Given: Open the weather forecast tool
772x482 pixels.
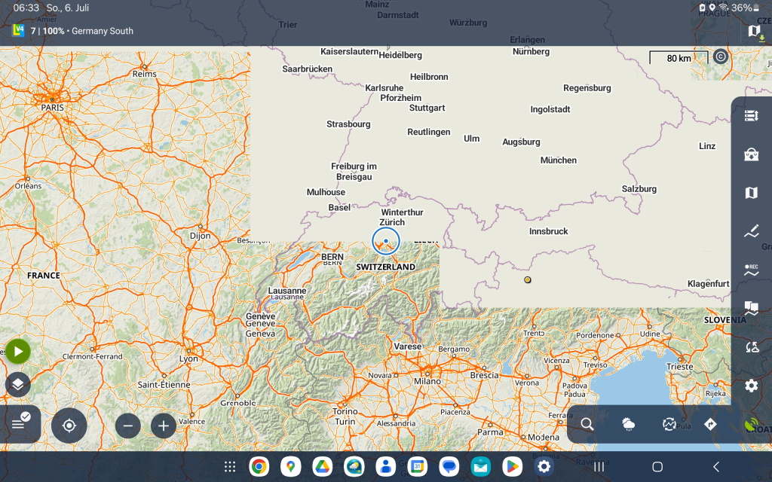Looking at the screenshot, I should point(628,425).
